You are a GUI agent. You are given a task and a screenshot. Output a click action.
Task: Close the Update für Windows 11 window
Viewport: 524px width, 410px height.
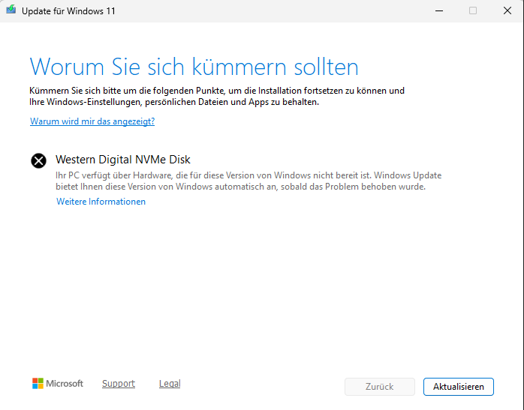point(507,11)
